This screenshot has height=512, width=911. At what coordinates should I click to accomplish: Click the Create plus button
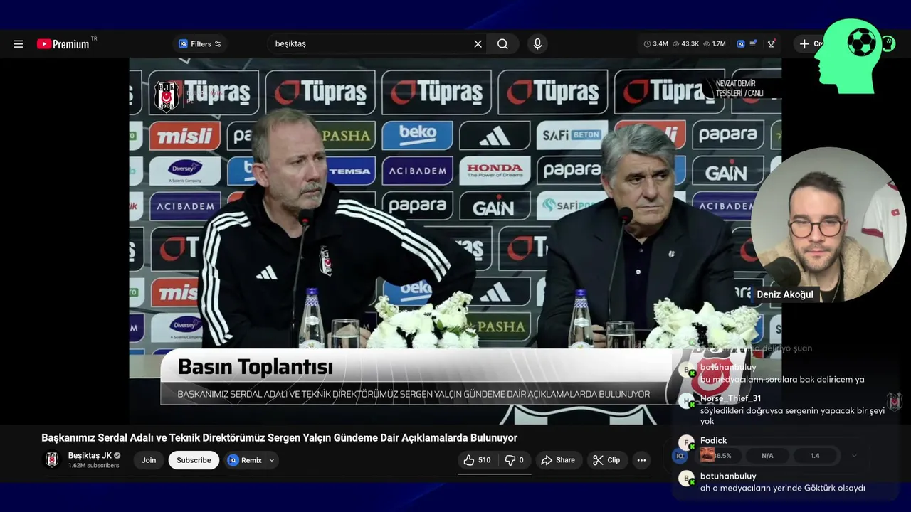coord(808,44)
